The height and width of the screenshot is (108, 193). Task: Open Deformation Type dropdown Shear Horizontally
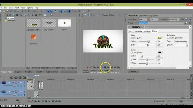pos(182,41)
